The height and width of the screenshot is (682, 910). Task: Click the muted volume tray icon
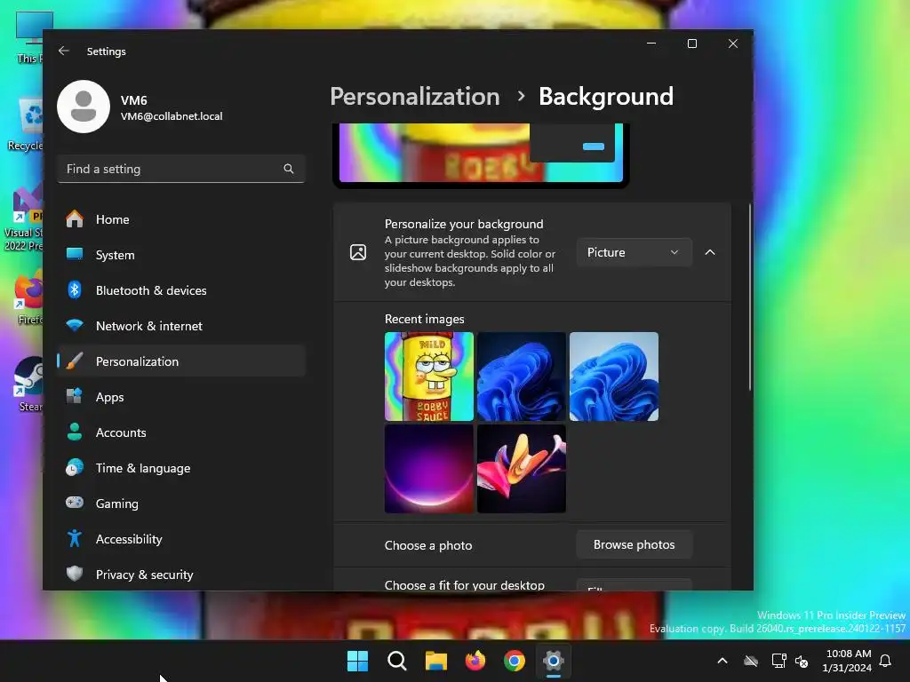[802, 661]
